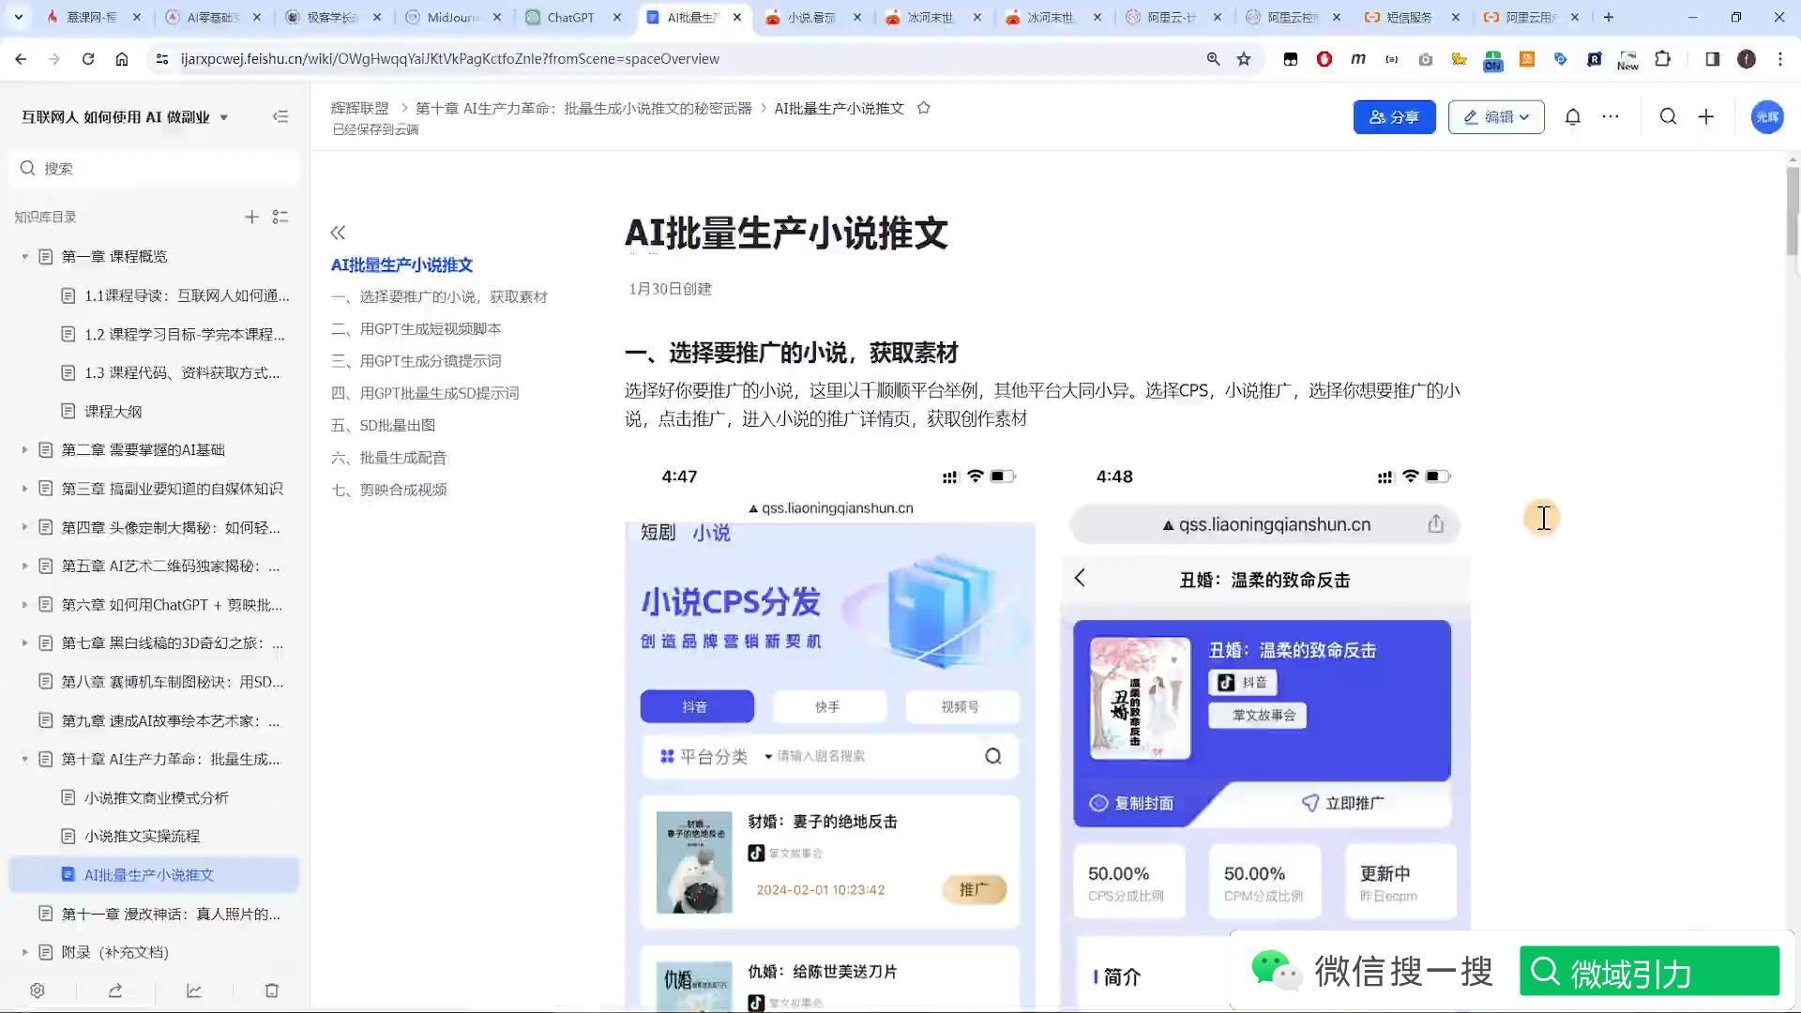Open the 第十章 breadcrumb link
This screenshot has height=1013, width=1801.
pyautogui.click(x=583, y=109)
